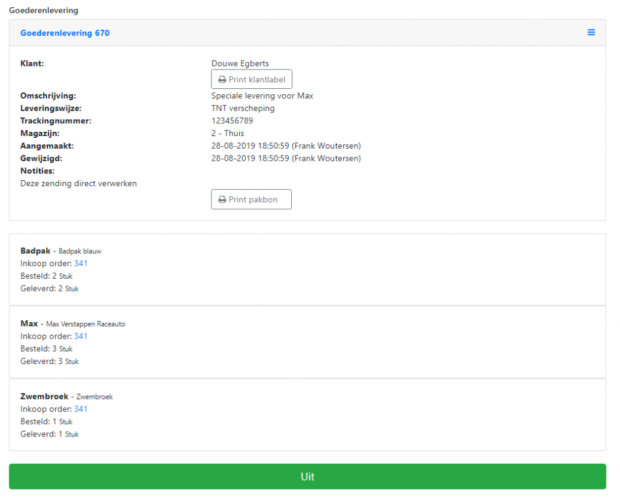Click the tracking number 123456789

click(x=232, y=121)
